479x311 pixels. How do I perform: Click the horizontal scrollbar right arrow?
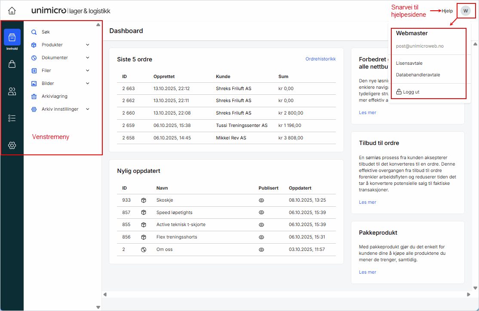[469, 294]
